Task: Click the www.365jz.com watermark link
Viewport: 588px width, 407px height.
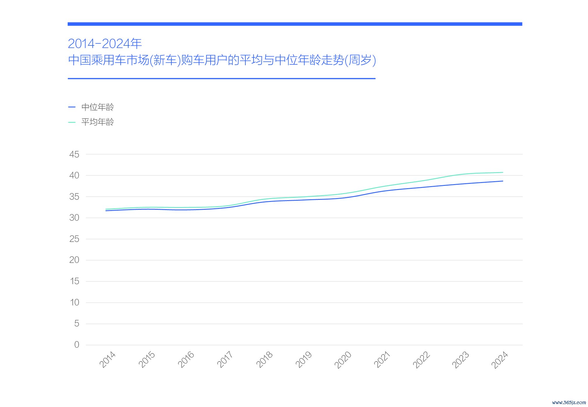Action: tap(569, 402)
